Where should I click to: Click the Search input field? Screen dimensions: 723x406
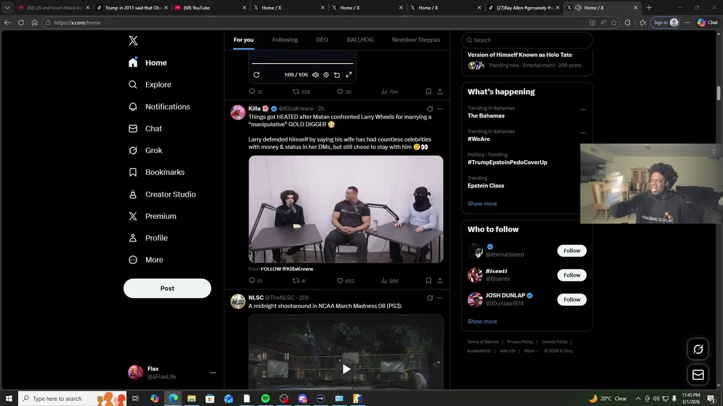[x=527, y=40]
